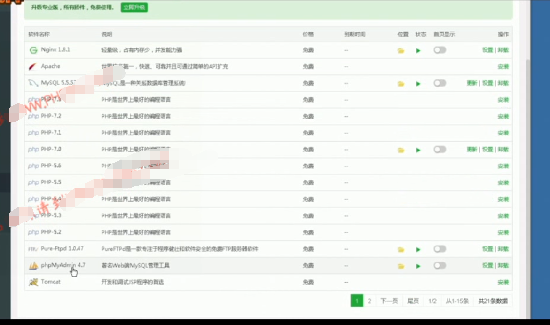
Task: Click the phpMyAdmin green status play icon
Action: click(x=418, y=266)
